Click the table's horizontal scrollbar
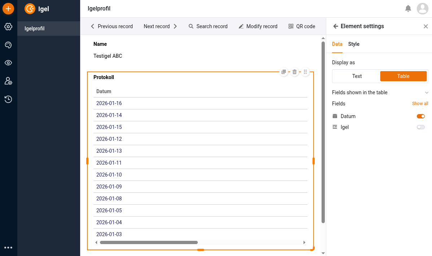 pyautogui.click(x=149, y=243)
